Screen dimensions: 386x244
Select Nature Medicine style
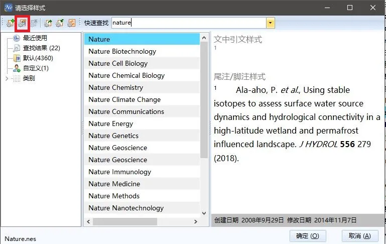click(x=142, y=184)
